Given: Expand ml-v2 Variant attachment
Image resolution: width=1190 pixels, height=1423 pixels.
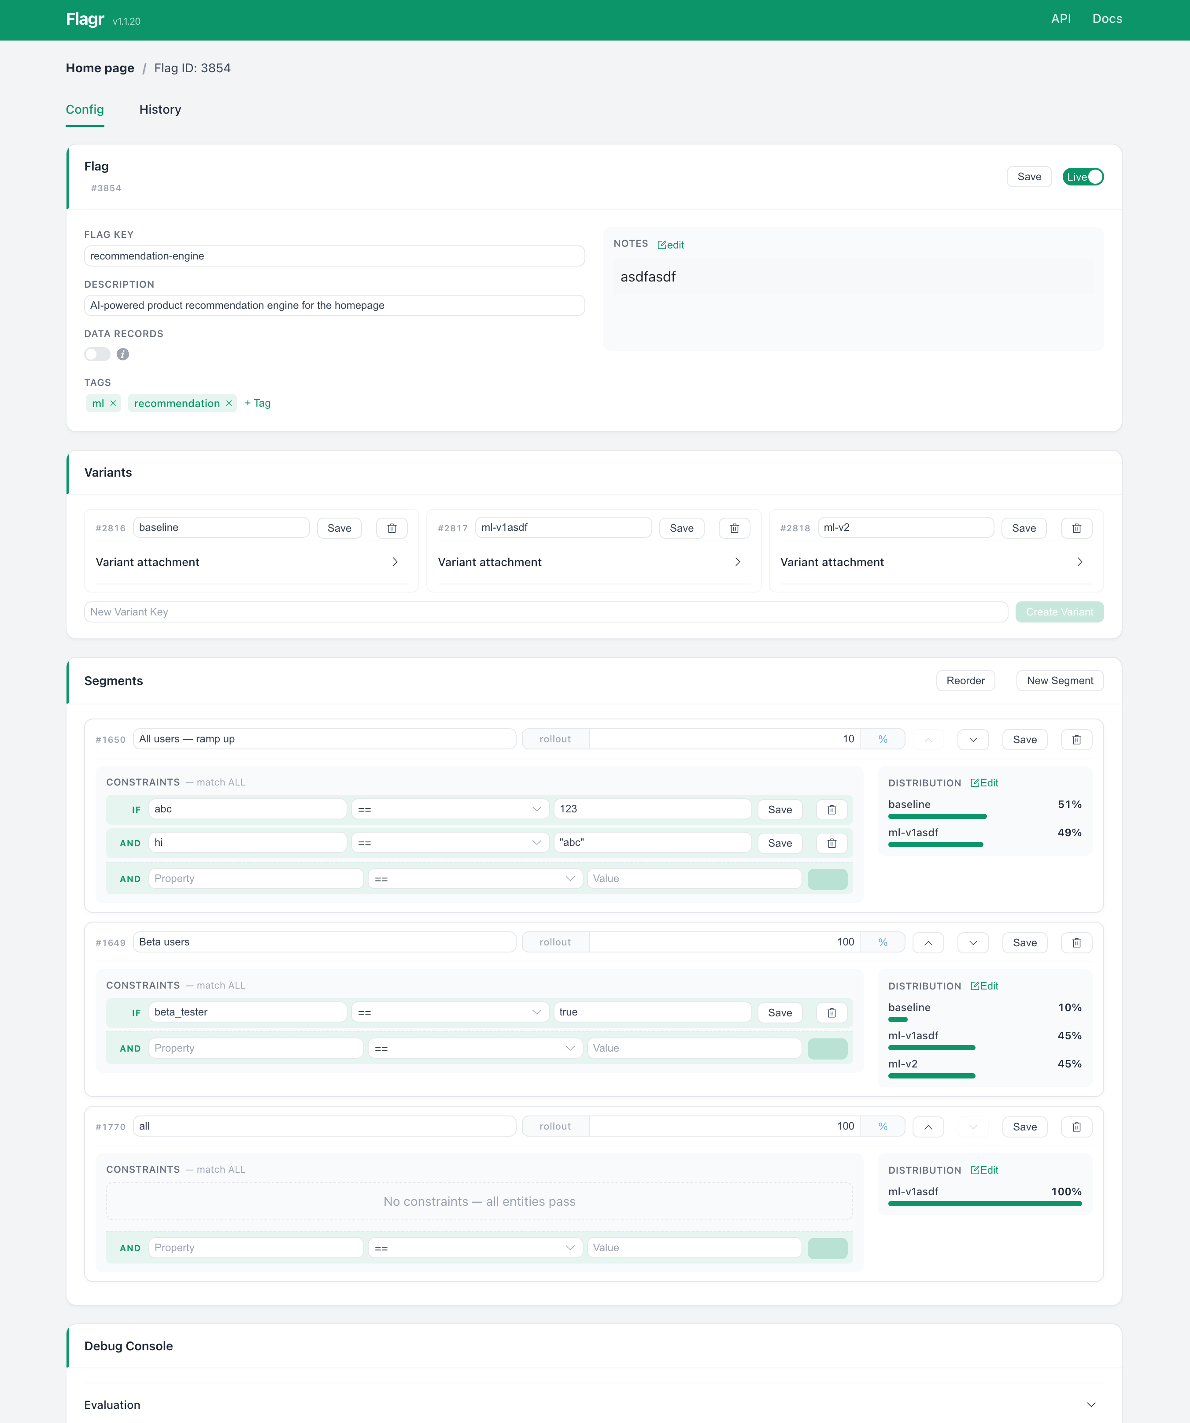Looking at the screenshot, I should coord(935,563).
